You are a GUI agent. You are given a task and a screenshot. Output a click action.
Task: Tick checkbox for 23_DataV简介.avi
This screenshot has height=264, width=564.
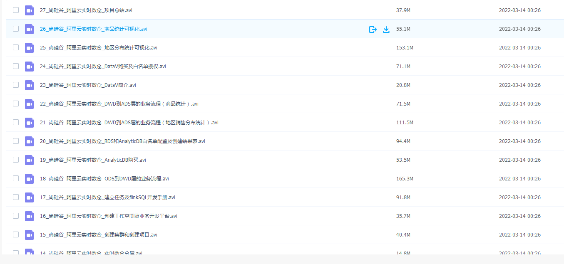[16, 85]
